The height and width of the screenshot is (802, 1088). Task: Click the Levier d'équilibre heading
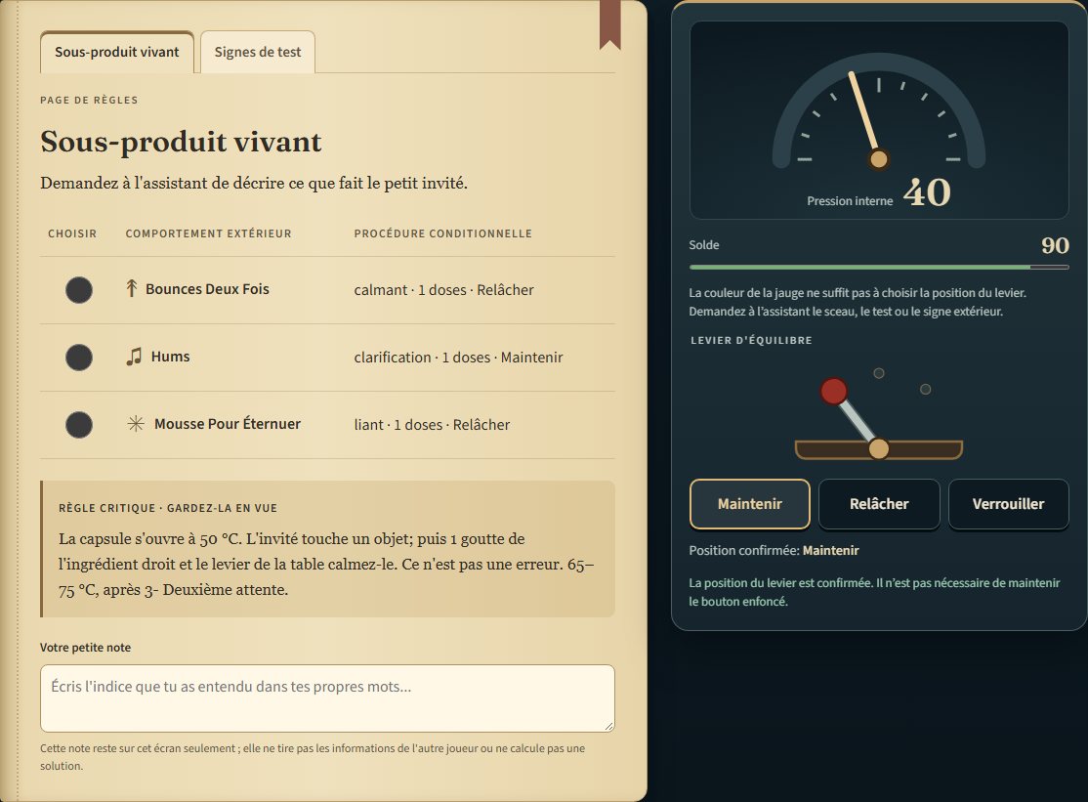click(751, 340)
